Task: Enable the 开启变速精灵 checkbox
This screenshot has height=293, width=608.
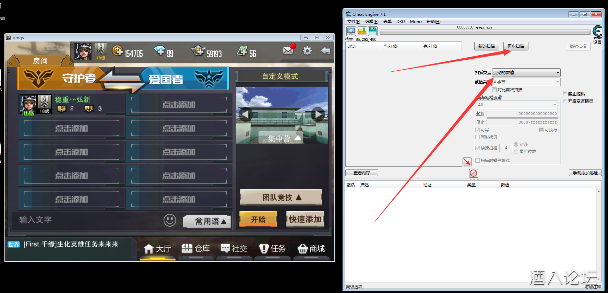Action: point(565,101)
